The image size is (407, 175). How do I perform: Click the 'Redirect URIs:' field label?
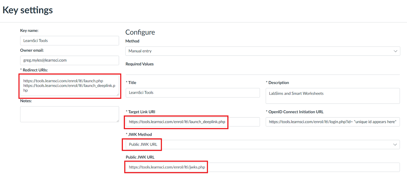tap(35, 70)
